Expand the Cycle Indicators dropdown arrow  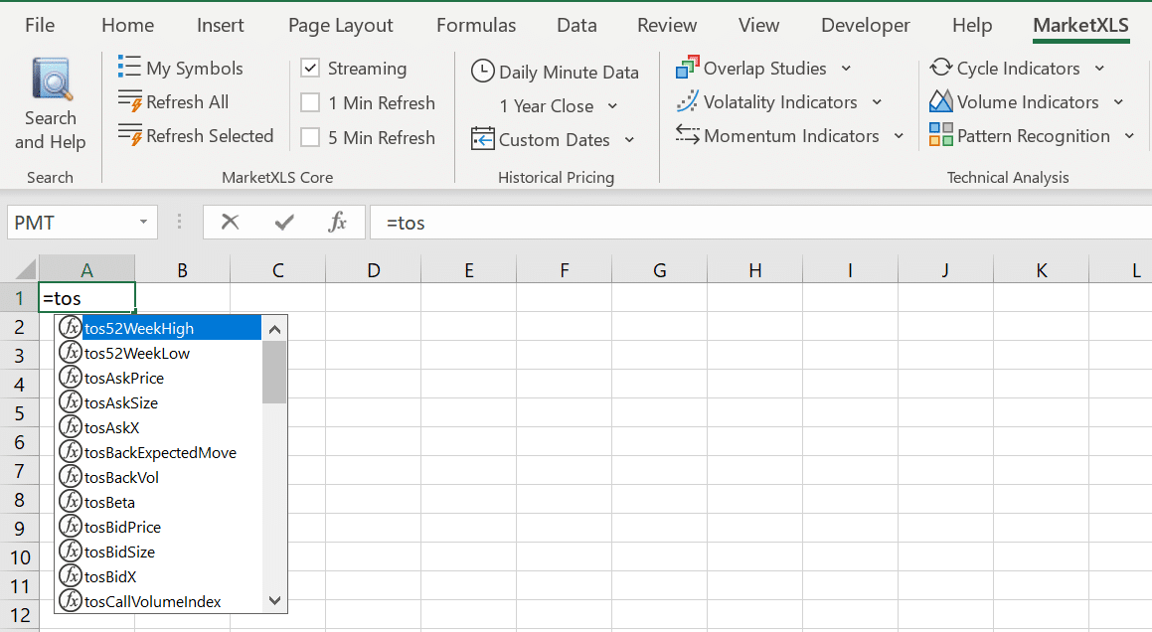[x=1100, y=69]
